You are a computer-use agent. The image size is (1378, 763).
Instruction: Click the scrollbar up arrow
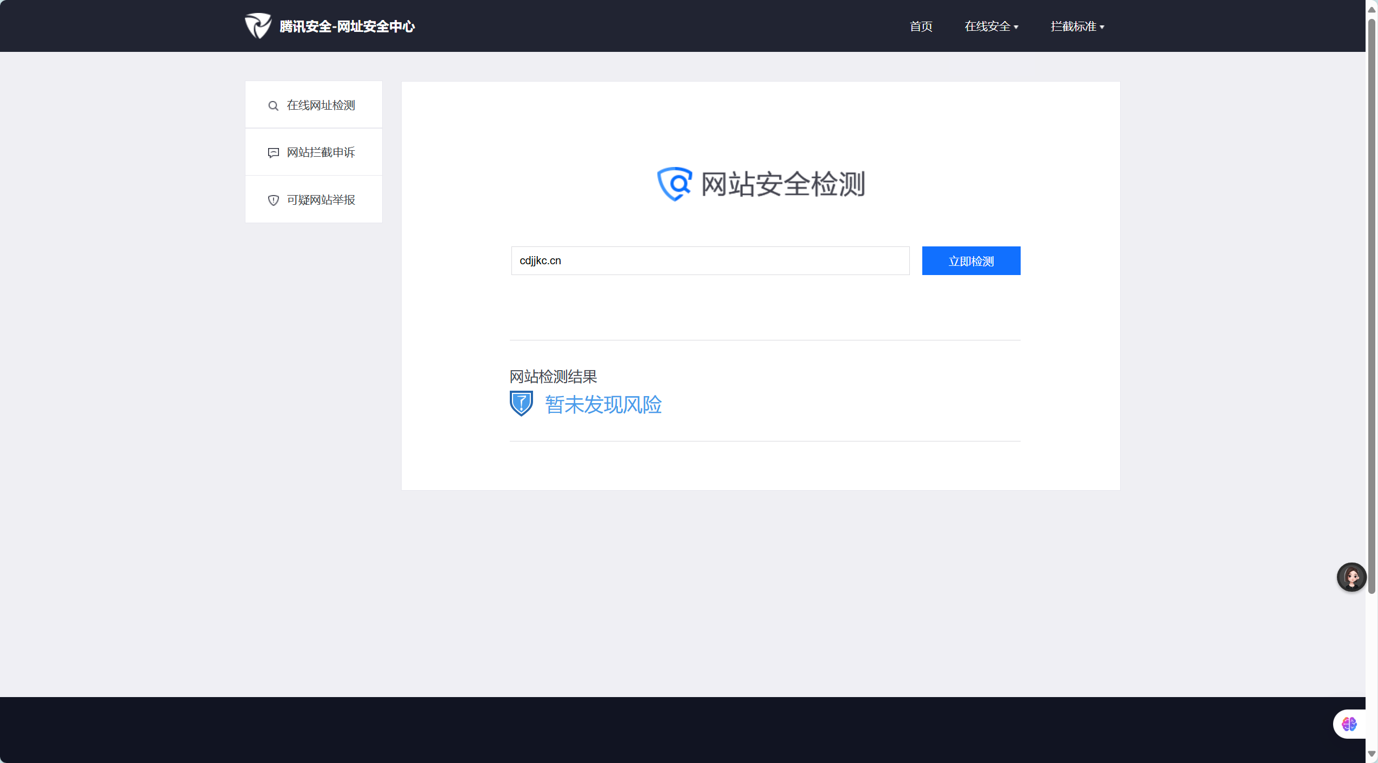point(1372,9)
